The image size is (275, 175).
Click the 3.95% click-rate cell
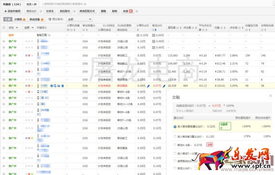(x=234, y=72)
